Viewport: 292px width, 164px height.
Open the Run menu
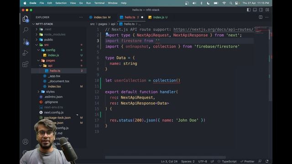point(89,3)
